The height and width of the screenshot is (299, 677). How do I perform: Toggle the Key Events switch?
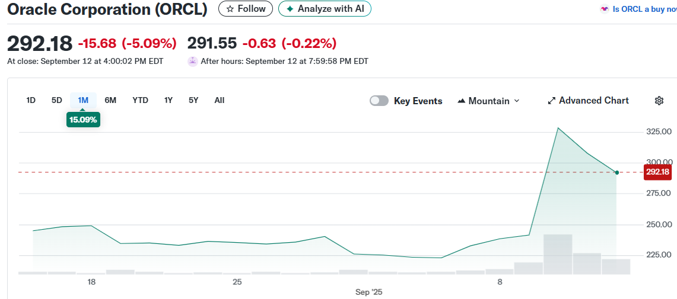coord(379,101)
